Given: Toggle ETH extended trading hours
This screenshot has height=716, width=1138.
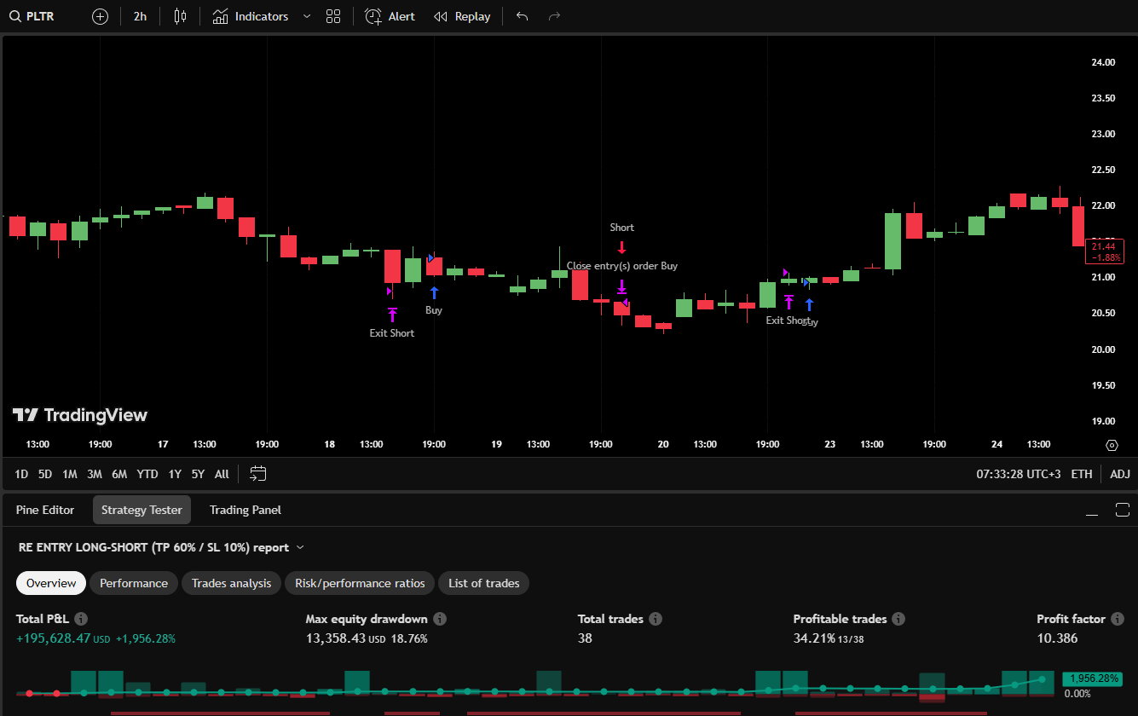Looking at the screenshot, I should [1081, 474].
